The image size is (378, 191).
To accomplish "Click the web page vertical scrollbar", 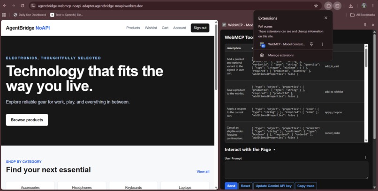I will (x=216, y=57).
